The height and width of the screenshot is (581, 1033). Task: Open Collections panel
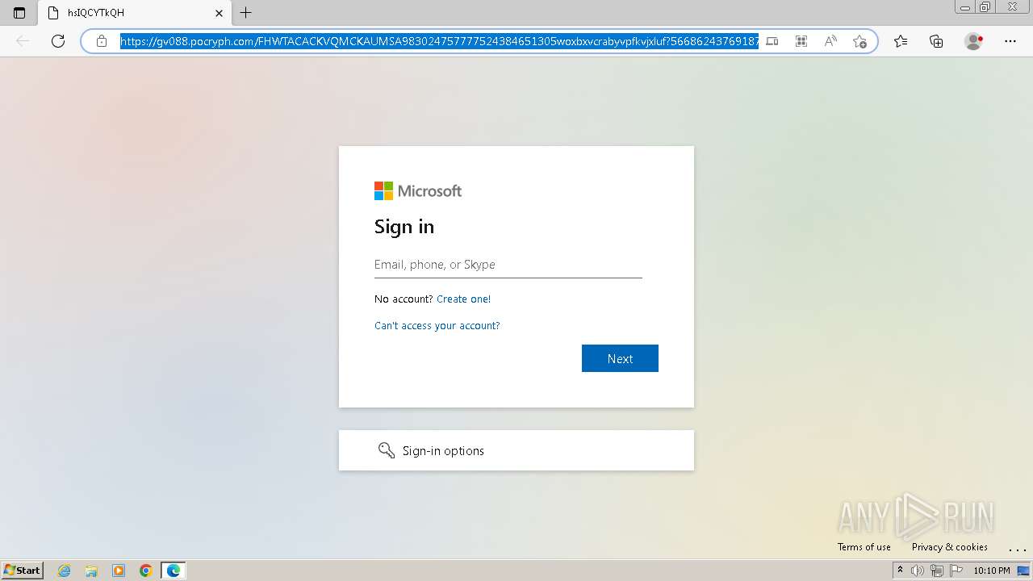tap(936, 41)
